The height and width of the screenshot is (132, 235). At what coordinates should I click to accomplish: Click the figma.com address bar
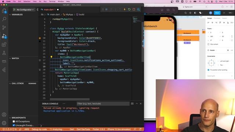coord(188,7)
